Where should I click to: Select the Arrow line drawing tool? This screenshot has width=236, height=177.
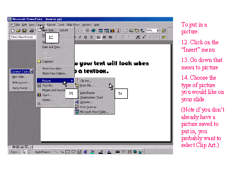point(62,152)
